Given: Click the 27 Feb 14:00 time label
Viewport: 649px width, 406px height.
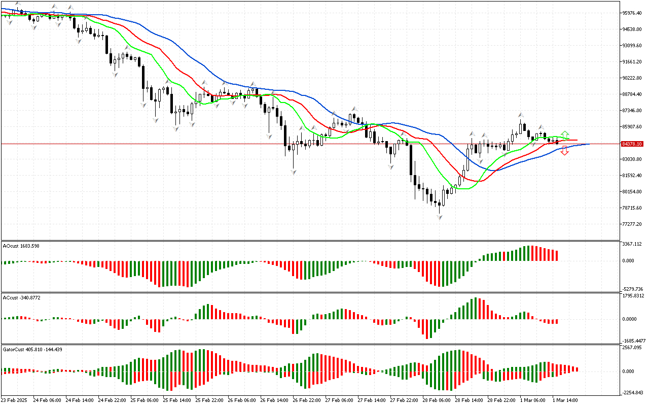Looking at the screenshot, I should (372, 400).
